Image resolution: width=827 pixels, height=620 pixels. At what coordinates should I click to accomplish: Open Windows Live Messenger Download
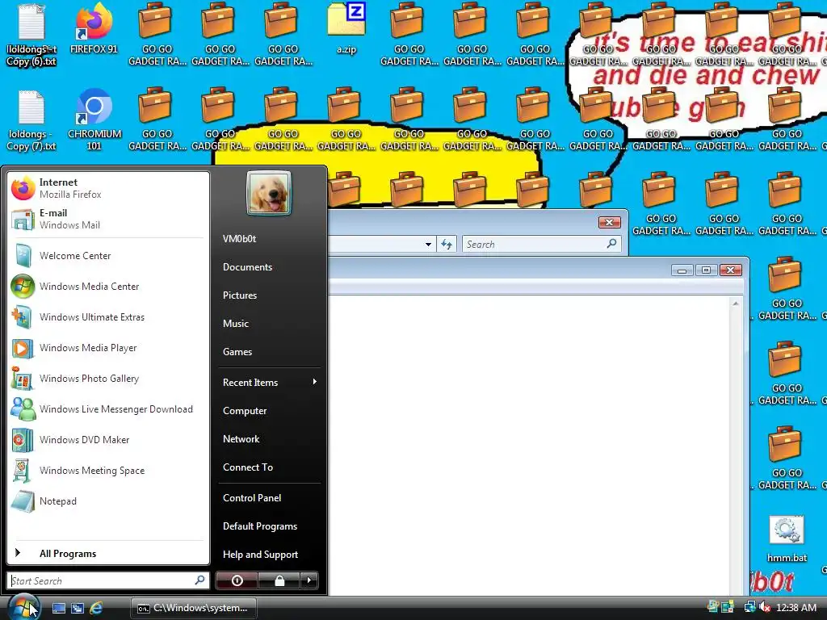point(108,409)
